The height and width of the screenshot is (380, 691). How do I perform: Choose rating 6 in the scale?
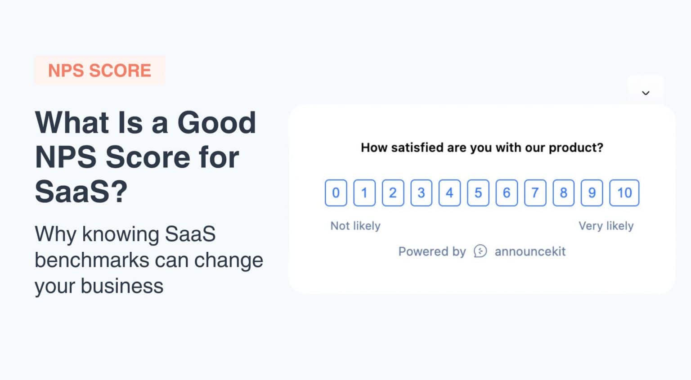(506, 192)
